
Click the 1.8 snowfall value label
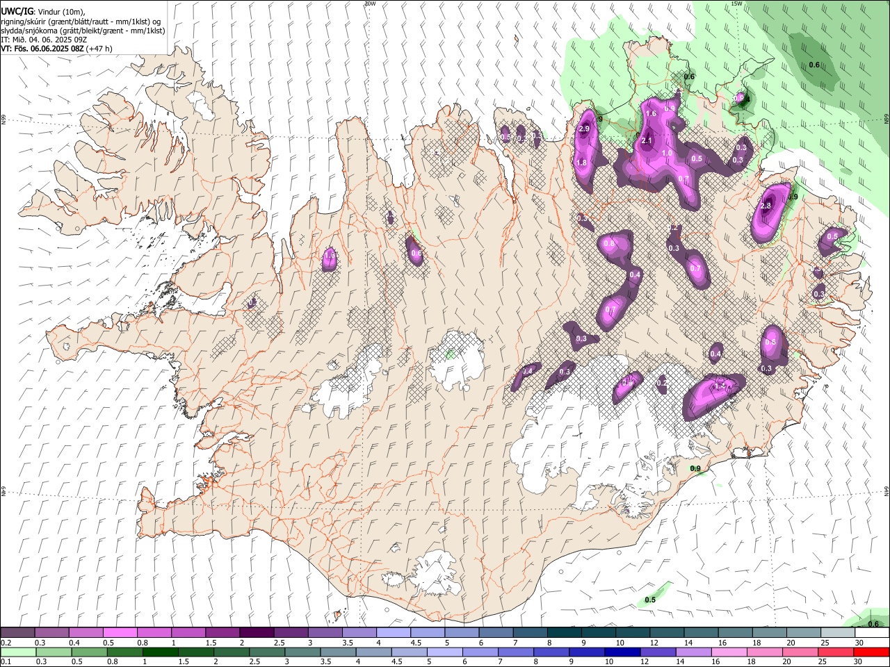tap(582, 163)
